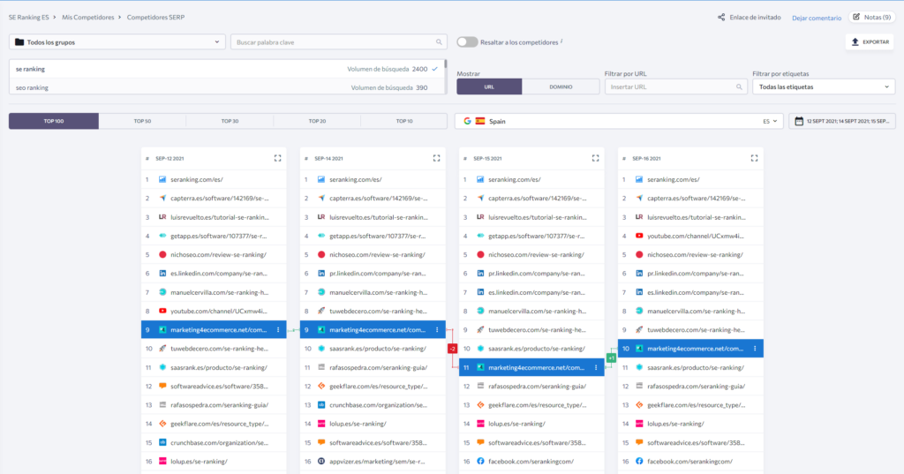
Task: Click luisrevuelto.es LR favicon in SEP-12
Action: pos(162,217)
